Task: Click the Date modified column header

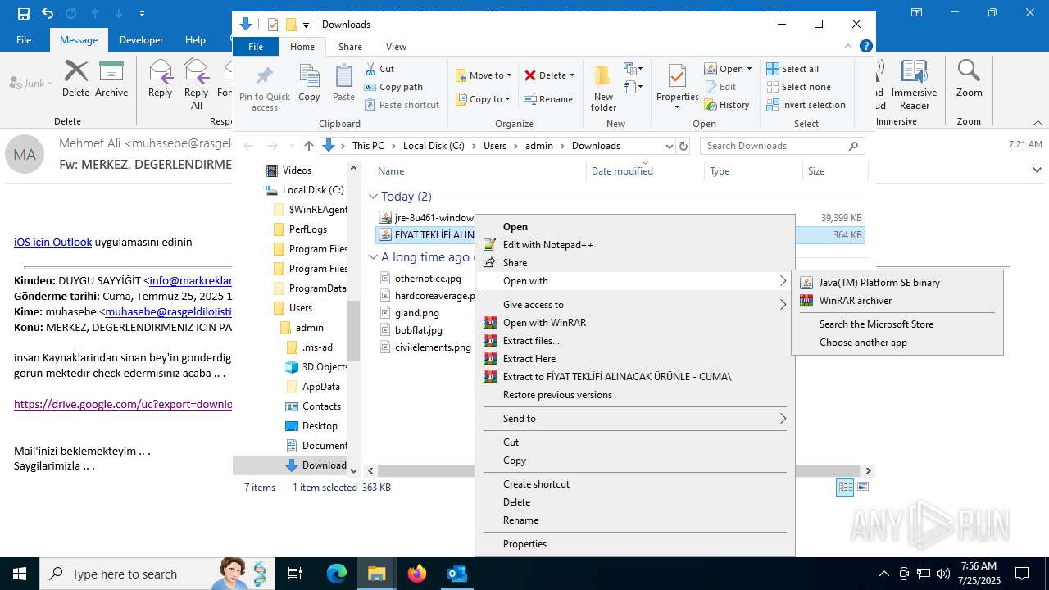Action: click(x=645, y=171)
